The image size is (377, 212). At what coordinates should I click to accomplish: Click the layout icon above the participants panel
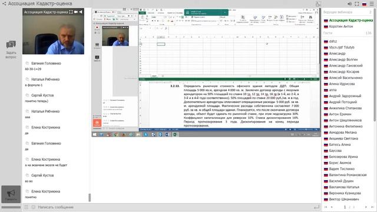coord(318,4)
